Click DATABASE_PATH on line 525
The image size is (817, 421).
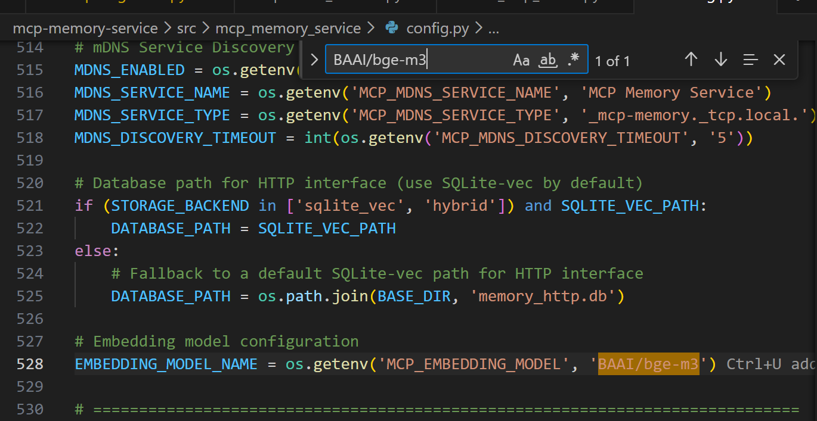pos(171,296)
